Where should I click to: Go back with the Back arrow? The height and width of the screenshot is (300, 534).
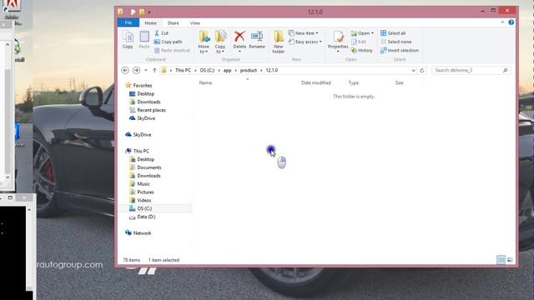pos(125,70)
